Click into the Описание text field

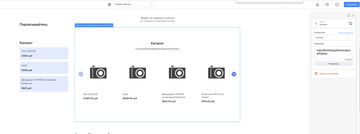click(334, 52)
